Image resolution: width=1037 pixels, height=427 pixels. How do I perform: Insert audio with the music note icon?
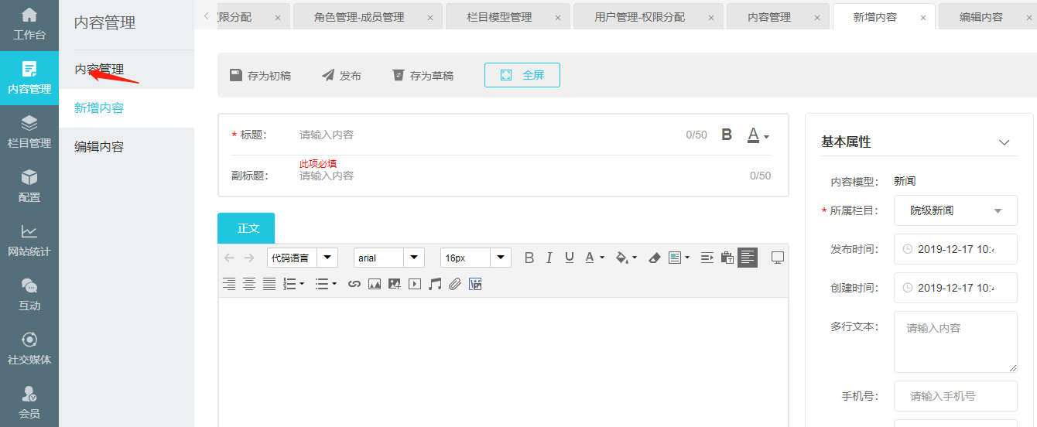435,284
